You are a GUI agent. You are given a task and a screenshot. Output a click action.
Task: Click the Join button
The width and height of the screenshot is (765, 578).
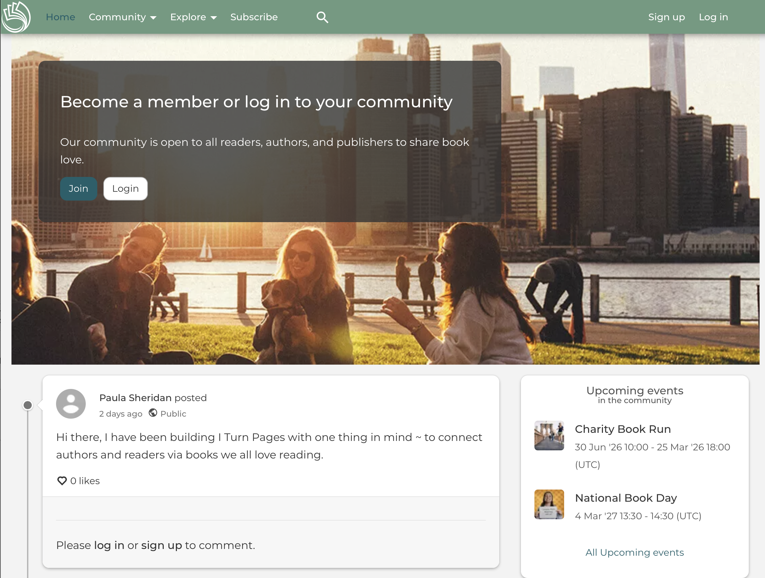[x=79, y=188]
